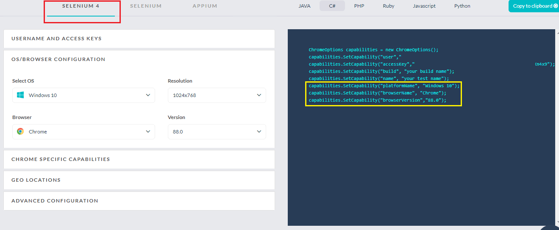559x230 pixels.
Task: Expand the Geo Locations section
Action: 139,180
